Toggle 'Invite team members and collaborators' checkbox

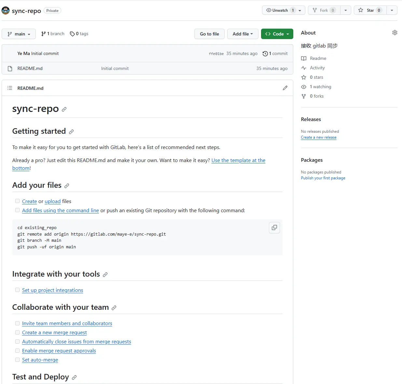click(17, 323)
